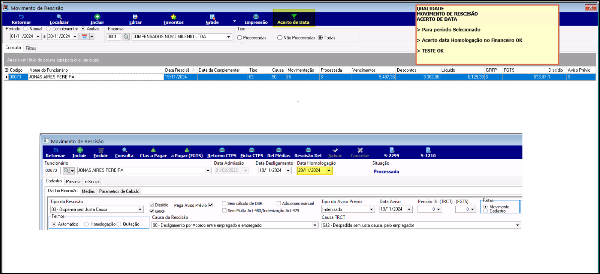Open the e-Social tab

[92, 181]
